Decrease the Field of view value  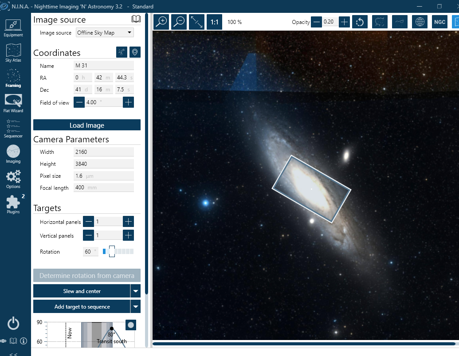click(x=79, y=102)
